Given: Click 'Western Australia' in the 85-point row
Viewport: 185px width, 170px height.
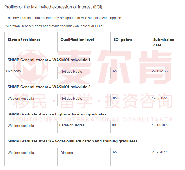Looking at the screenshot, I should pos(21,99).
